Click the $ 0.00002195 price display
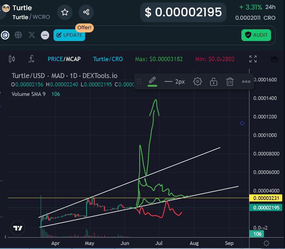 [x=183, y=12]
